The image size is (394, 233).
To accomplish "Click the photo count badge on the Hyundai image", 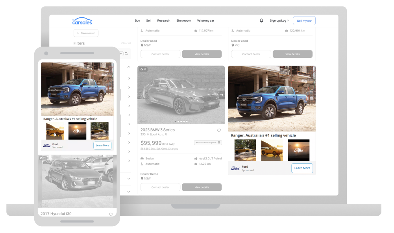I will pos(43,158).
